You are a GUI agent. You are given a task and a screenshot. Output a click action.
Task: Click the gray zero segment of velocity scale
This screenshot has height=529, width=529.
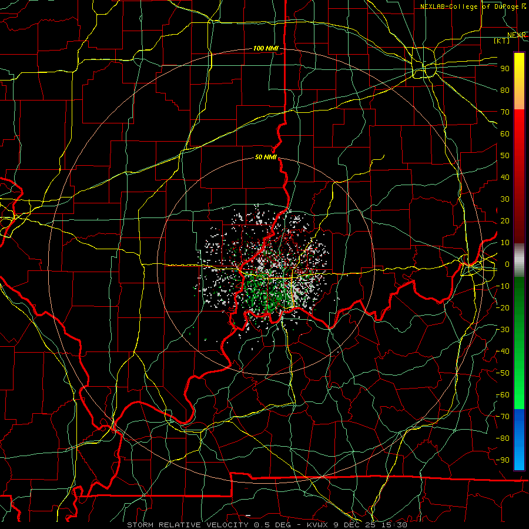tap(519, 260)
